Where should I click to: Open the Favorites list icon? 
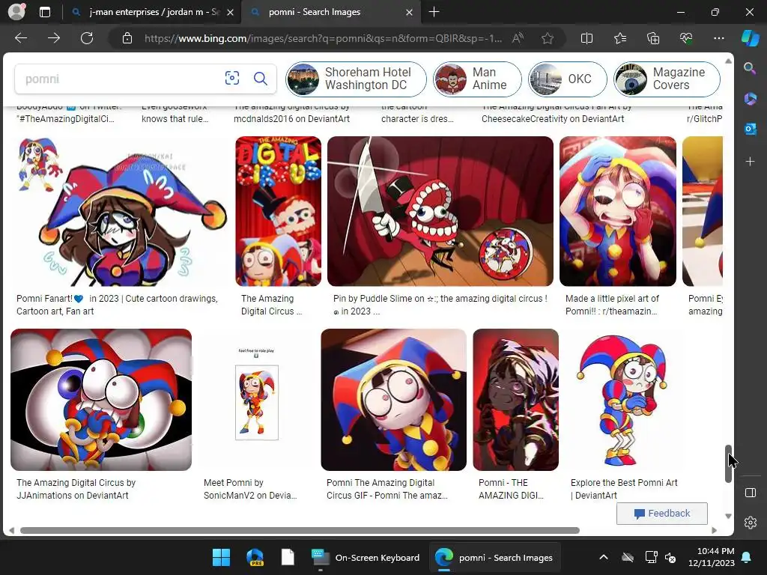(619, 38)
